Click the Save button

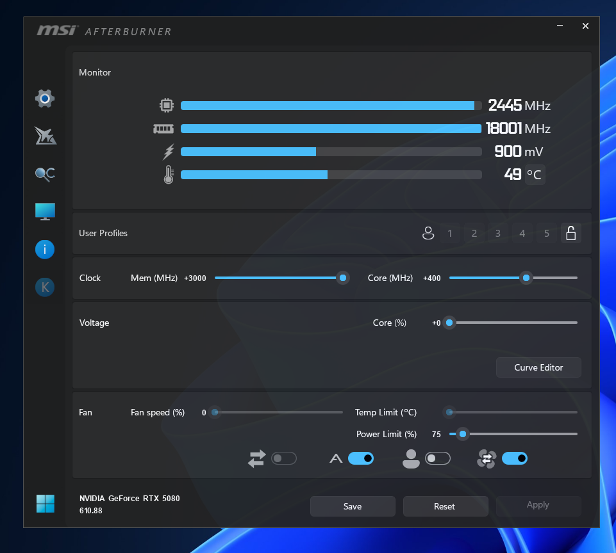353,506
